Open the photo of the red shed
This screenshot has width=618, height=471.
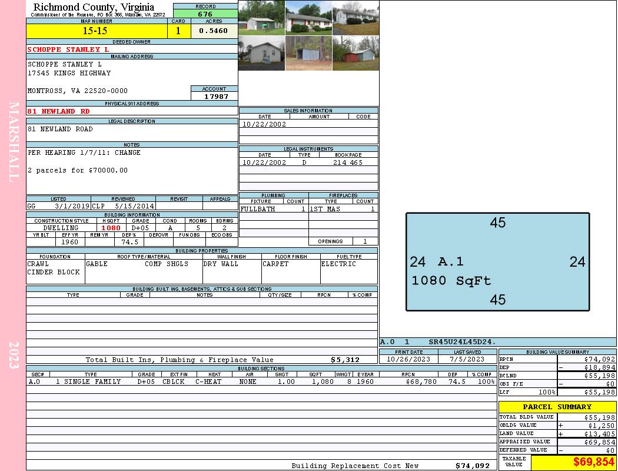[355, 53]
